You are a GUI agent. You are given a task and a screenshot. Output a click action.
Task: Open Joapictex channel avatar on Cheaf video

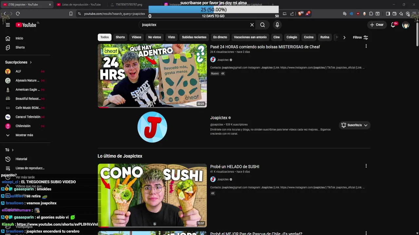click(213, 60)
